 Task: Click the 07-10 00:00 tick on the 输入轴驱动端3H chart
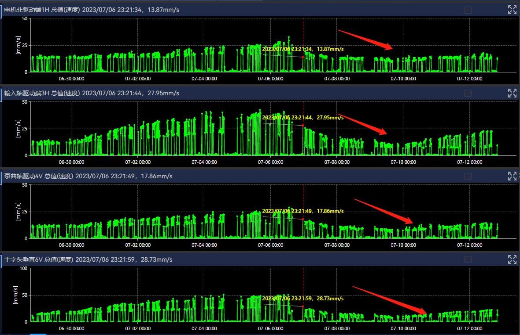pyautogui.click(x=403, y=162)
